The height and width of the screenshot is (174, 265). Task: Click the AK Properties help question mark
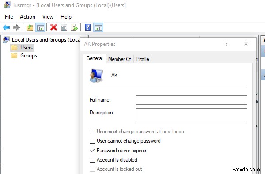(226, 44)
